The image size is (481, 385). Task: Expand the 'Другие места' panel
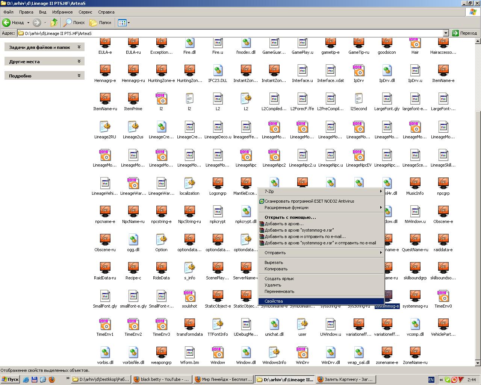coord(79,61)
